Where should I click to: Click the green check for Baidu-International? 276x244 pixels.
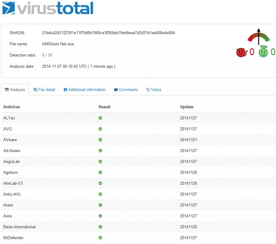point(100,227)
